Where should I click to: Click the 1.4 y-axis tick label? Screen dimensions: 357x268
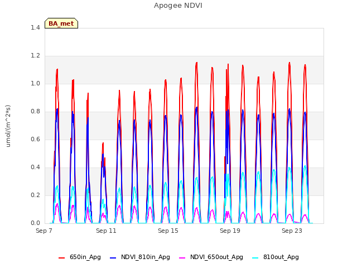pos(35,28)
